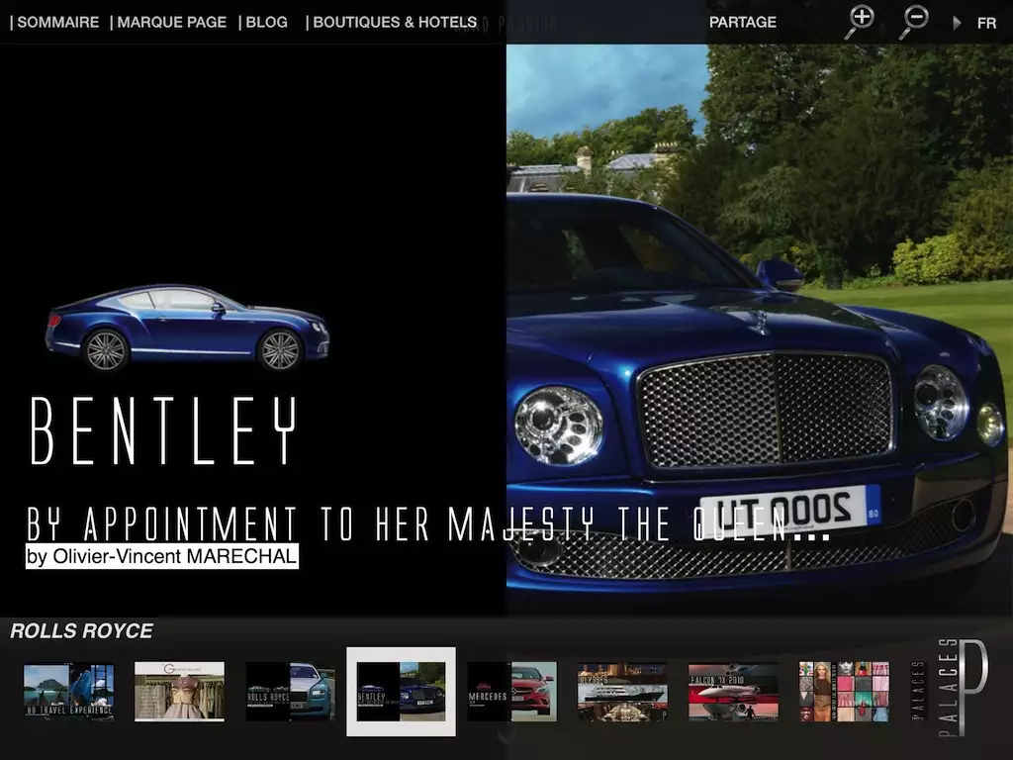Open BOUTIQUES & HOTELS section

pos(393,22)
